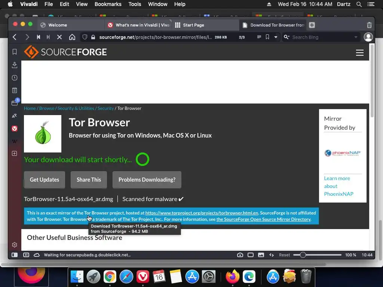This screenshot has height=287, width=383.
Task: Open Spotlight search in menu bar
Action: (359, 4)
